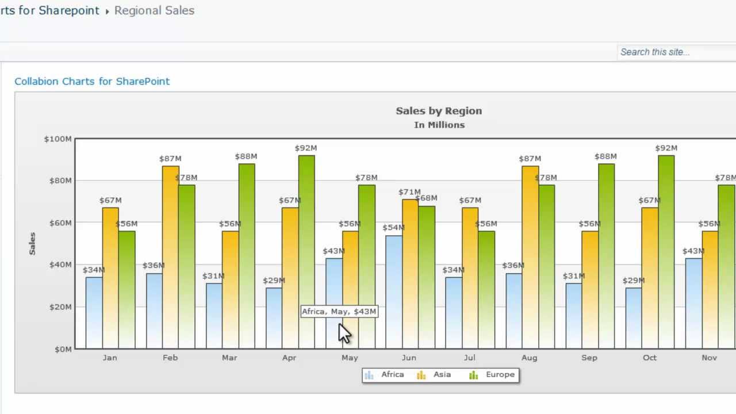Click the Europe Aug $78M bar

547,266
